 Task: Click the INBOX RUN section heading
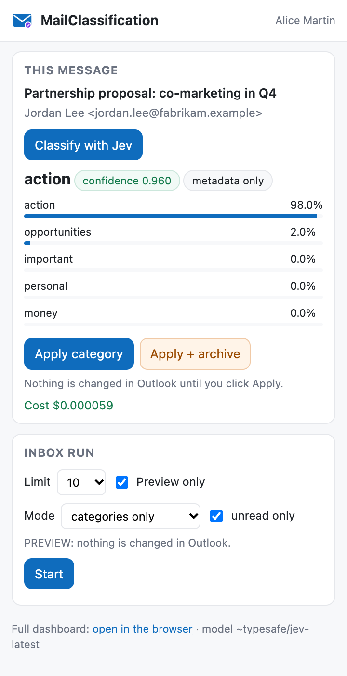59,453
